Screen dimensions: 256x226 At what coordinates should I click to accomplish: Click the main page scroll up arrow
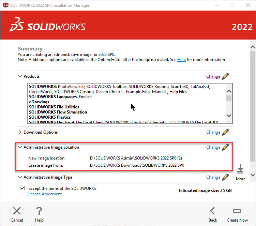pos(253,47)
